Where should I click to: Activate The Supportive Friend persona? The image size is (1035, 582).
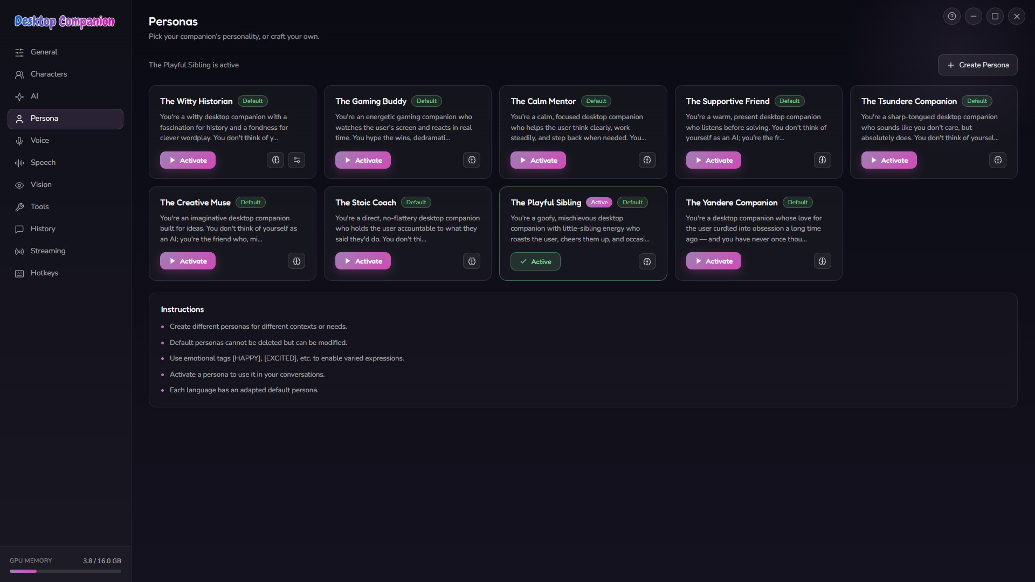click(713, 160)
